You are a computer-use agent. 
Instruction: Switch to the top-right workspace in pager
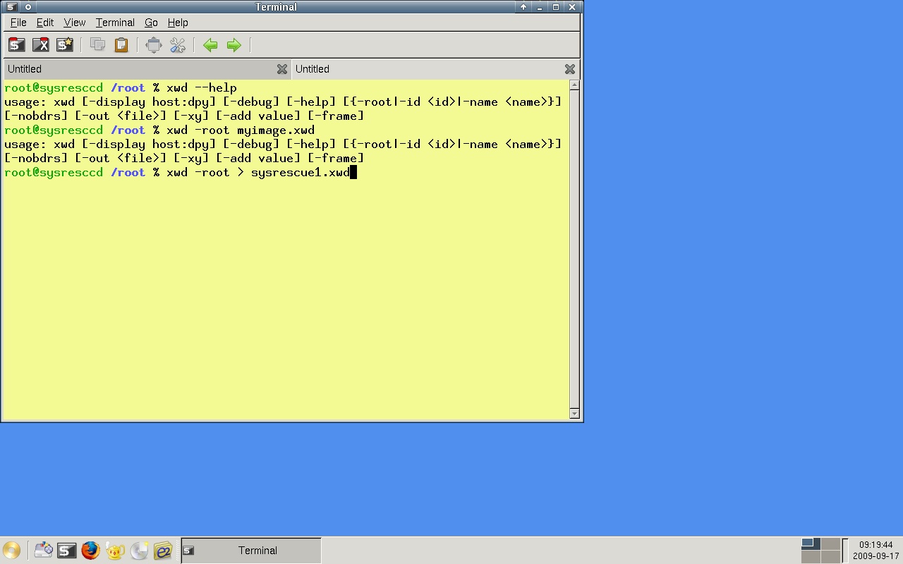830,544
